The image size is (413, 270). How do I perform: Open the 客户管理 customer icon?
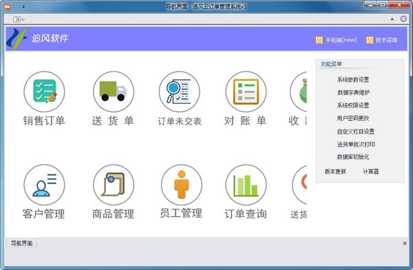click(x=44, y=185)
